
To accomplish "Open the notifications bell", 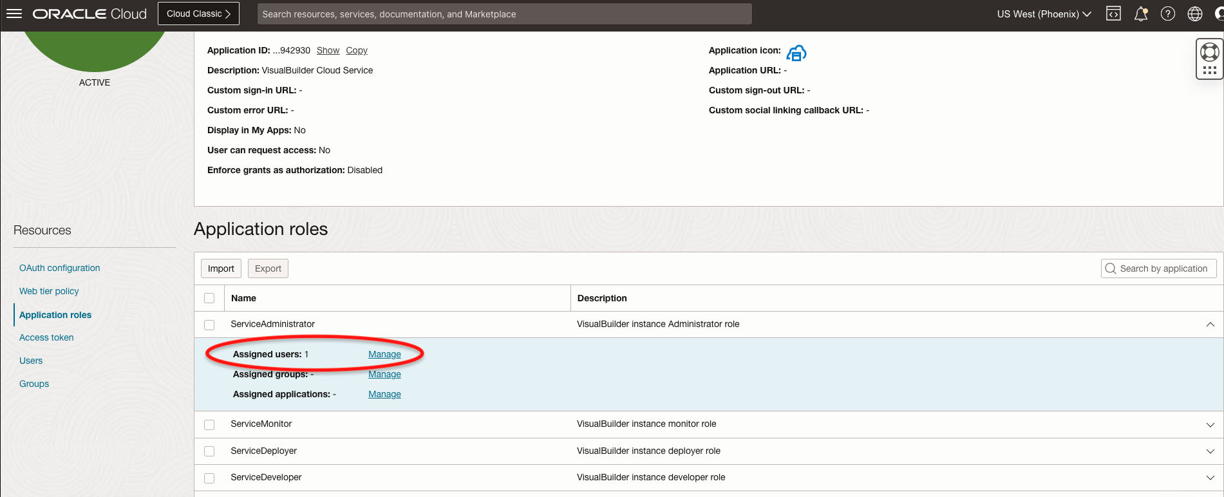I will click(x=1140, y=14).
